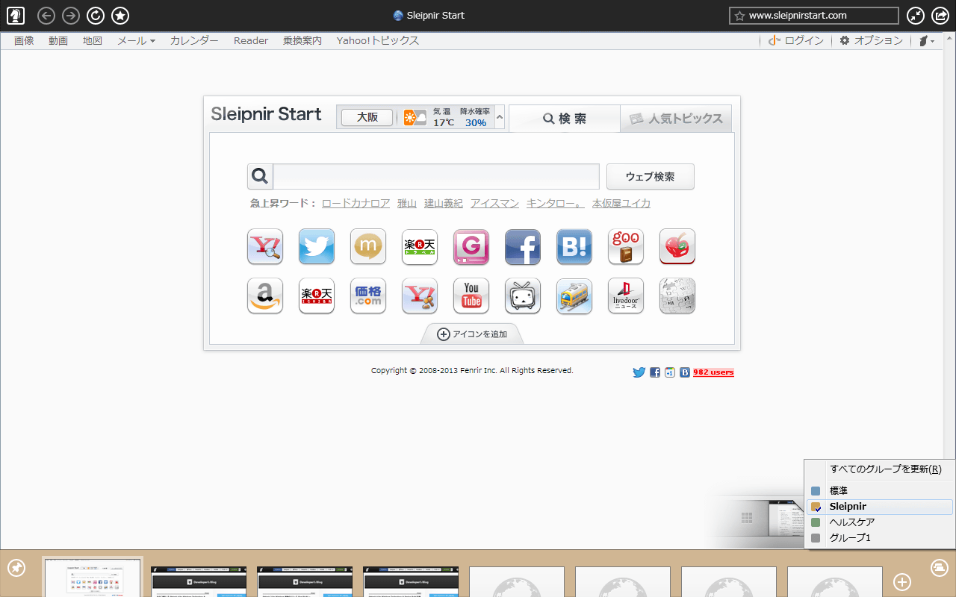This screenshot has height=597, width=956.
Task: Open the 乗換案内 bookmark
Action: click(x=302, y=41)
